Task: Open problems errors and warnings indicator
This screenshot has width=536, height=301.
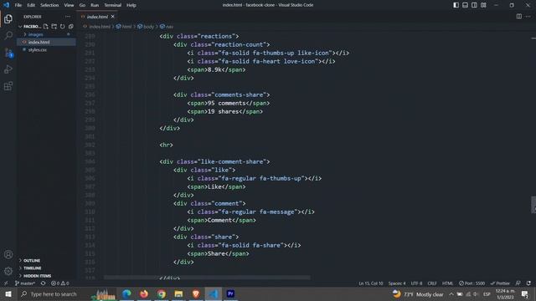Action: pos(60,283)
